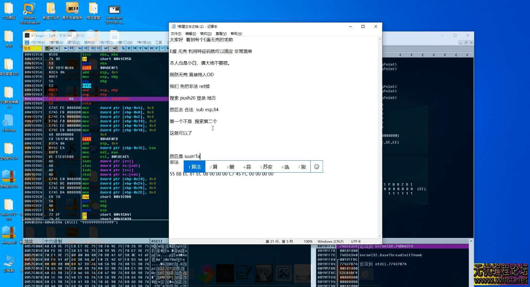Select candidate 5苏安 in the IME bar
Viewport: 530px width, 287px height.
[266, 166]
